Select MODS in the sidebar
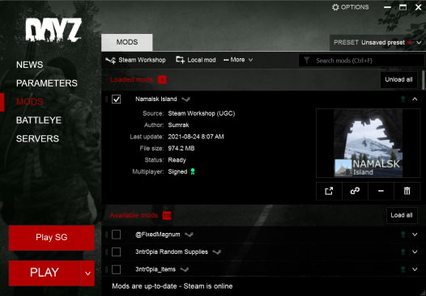 point(30,102)
